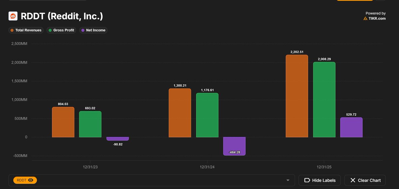Open the ticker selector dropdown arrow
Viewport: 399px width, 189px height.
(288, 180)
